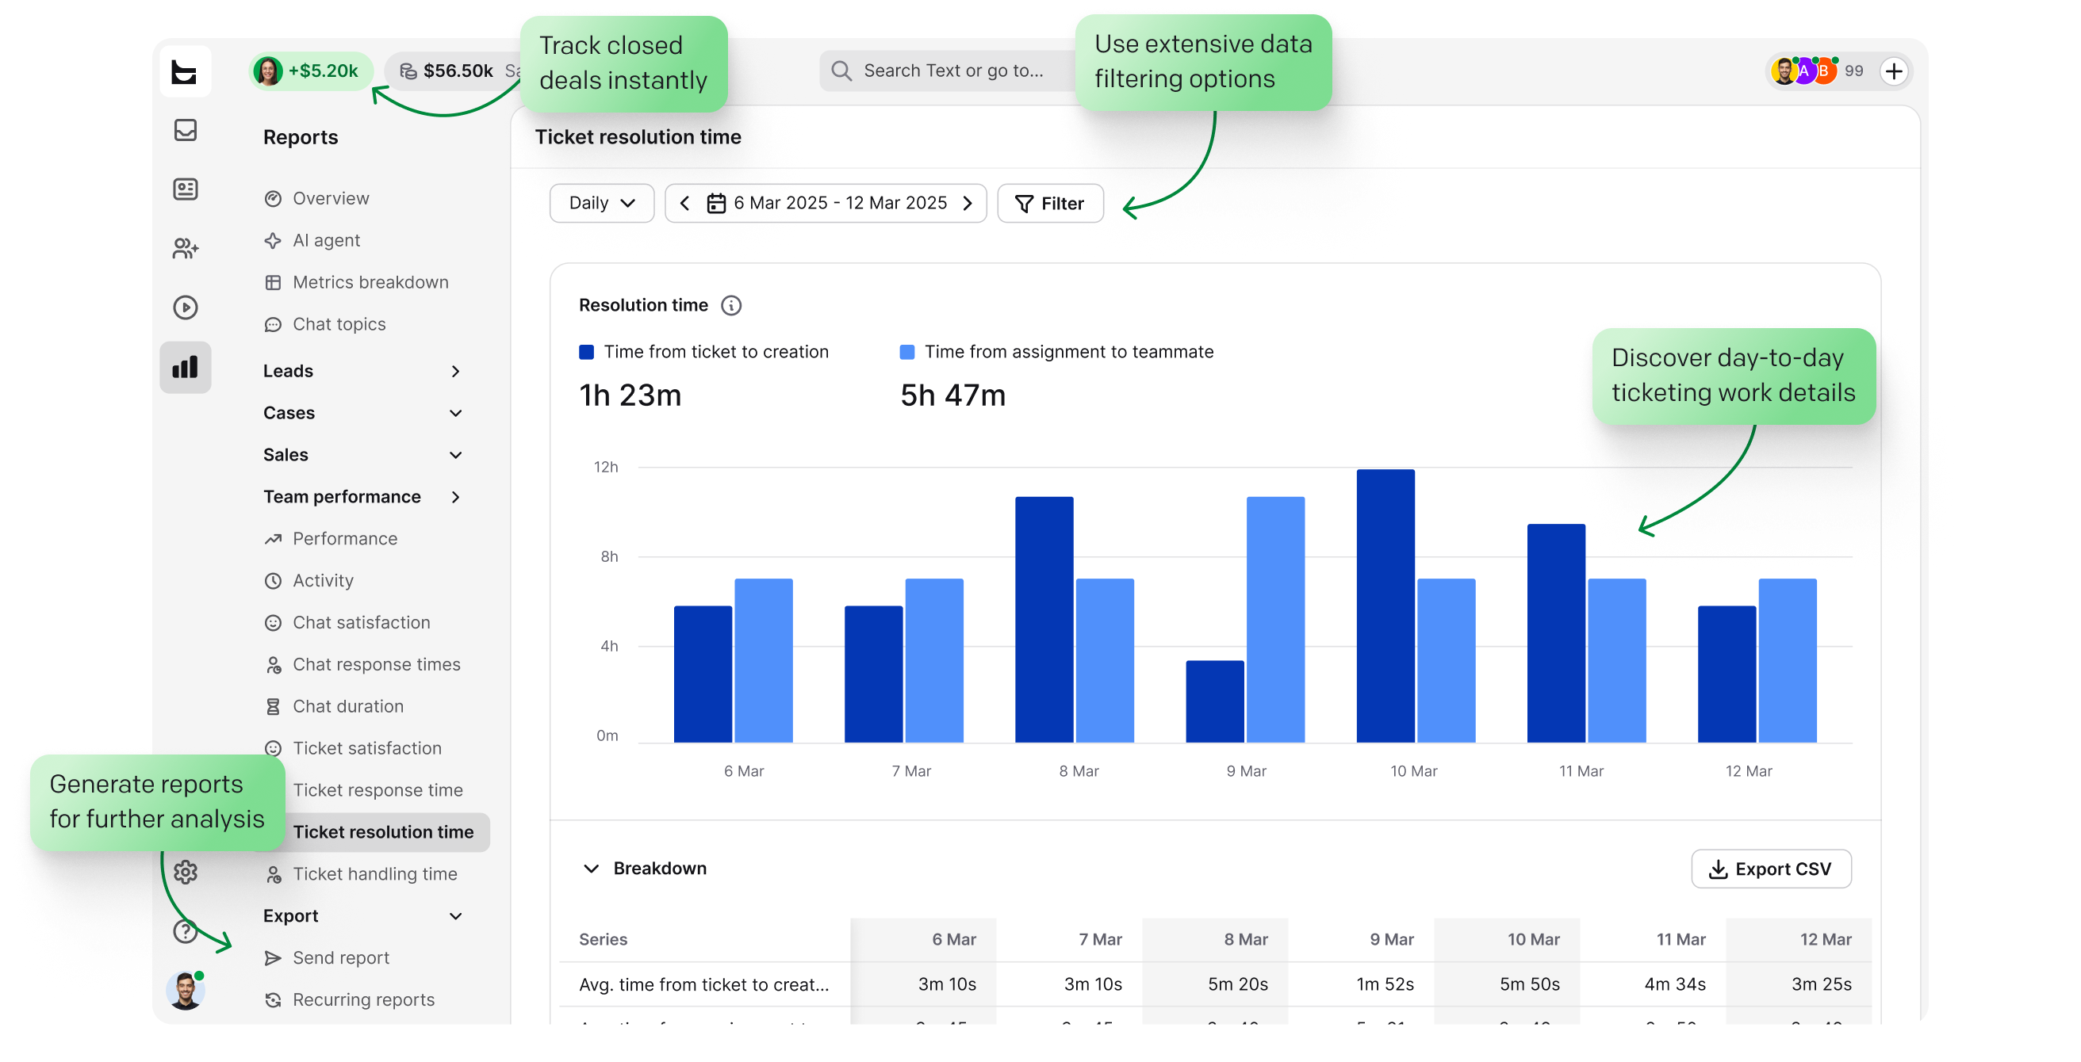Open the contacts card icon in the sidebar
Screen dimensions: 2081x1062
point(185,189)
